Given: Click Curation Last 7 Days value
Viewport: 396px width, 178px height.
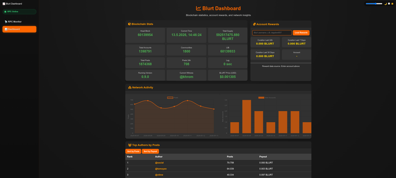Looking at the screenshot, I should point(297,44).
